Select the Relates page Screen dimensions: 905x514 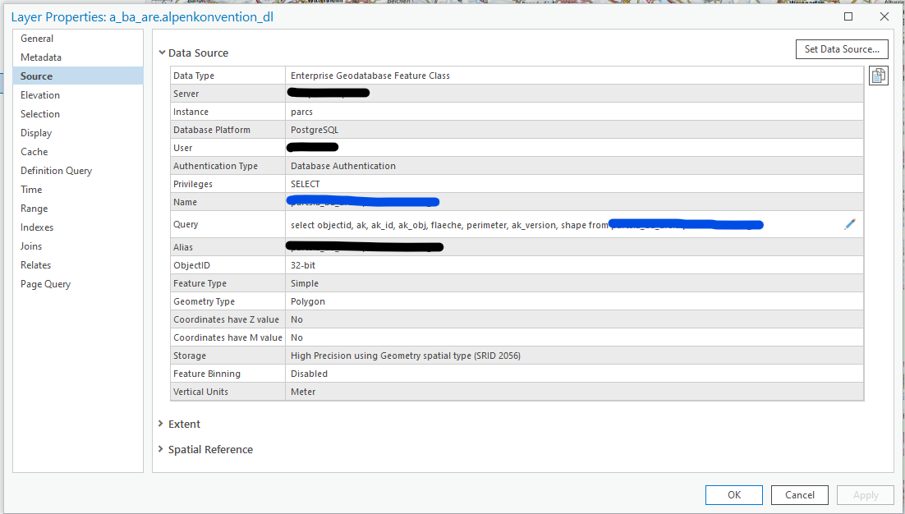37,264
